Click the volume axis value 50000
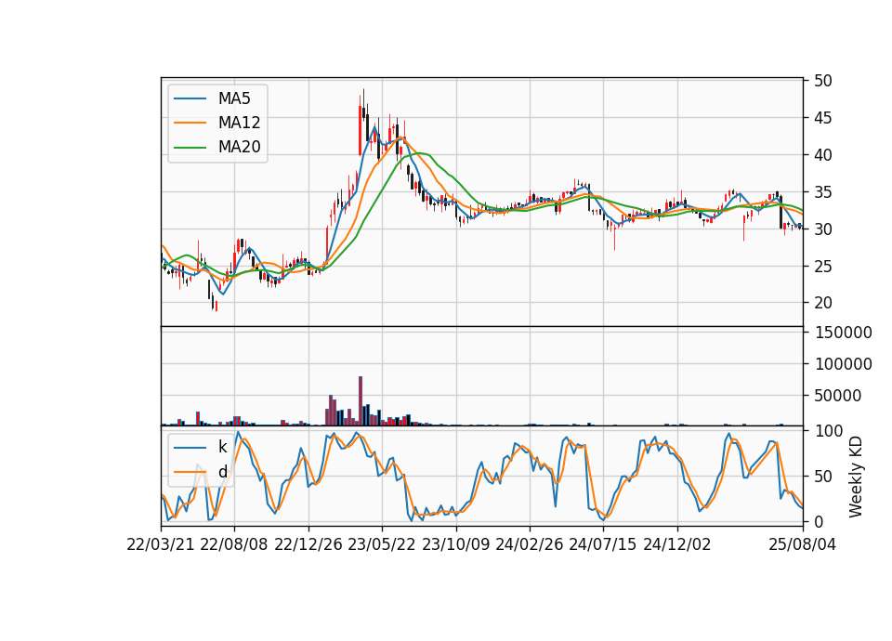Image resolution: width=892 pixels, height=641 pixels. coord(837,396)
